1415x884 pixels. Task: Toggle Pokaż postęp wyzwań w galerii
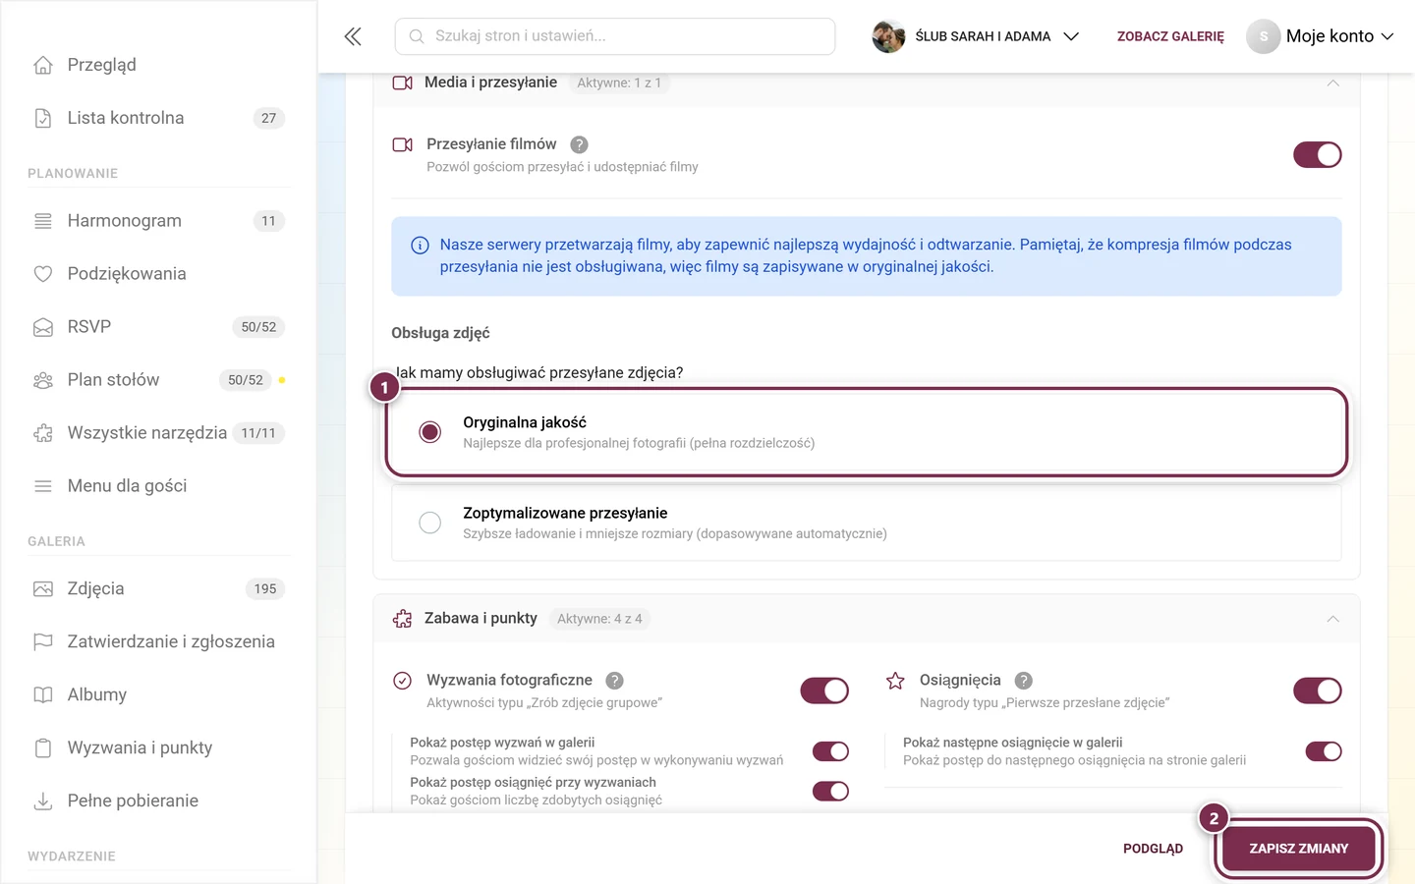click(x=831, y=752)
